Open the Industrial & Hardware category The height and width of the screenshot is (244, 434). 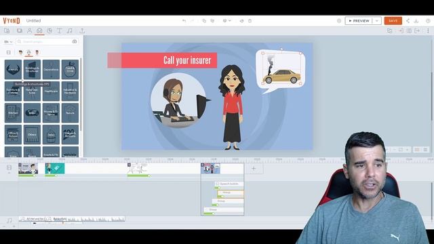pos(70,91)
